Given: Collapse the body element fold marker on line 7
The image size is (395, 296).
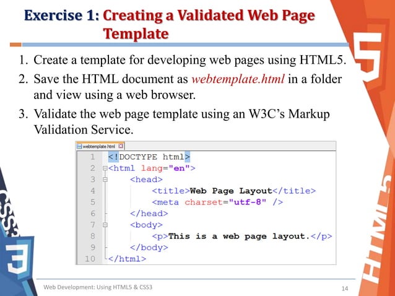Looking at the screenshot, I should click(x=105, y=225).
